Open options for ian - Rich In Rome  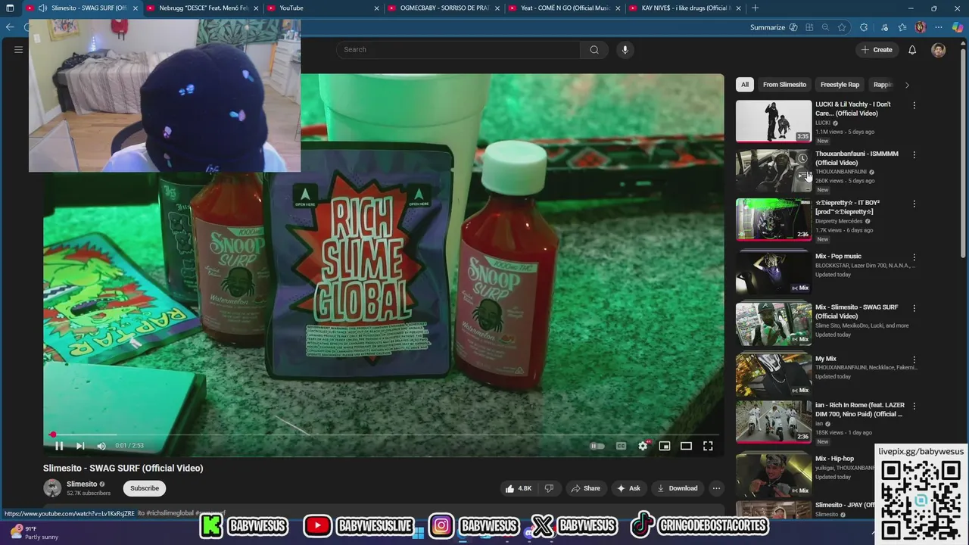click(914, 406)
